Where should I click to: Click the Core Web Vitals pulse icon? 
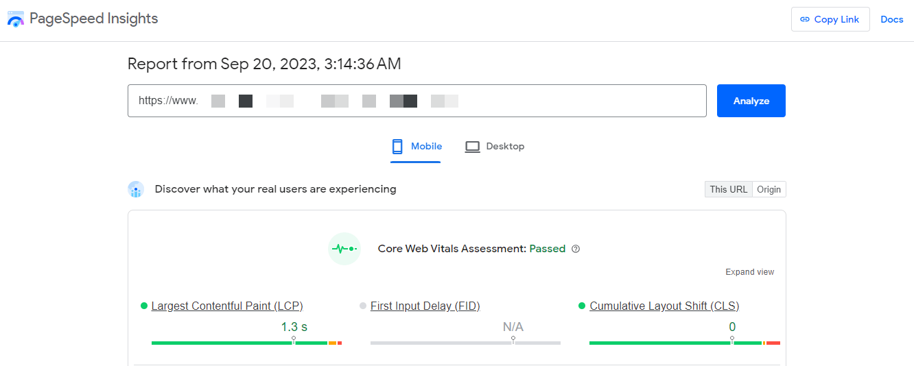(x=344, y=249)
